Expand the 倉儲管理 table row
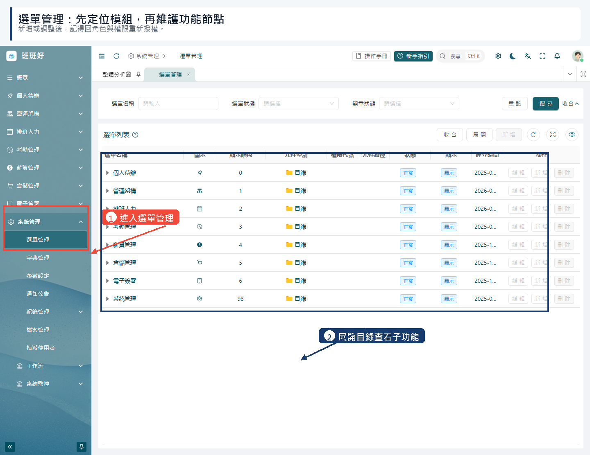 coord(107,263)
